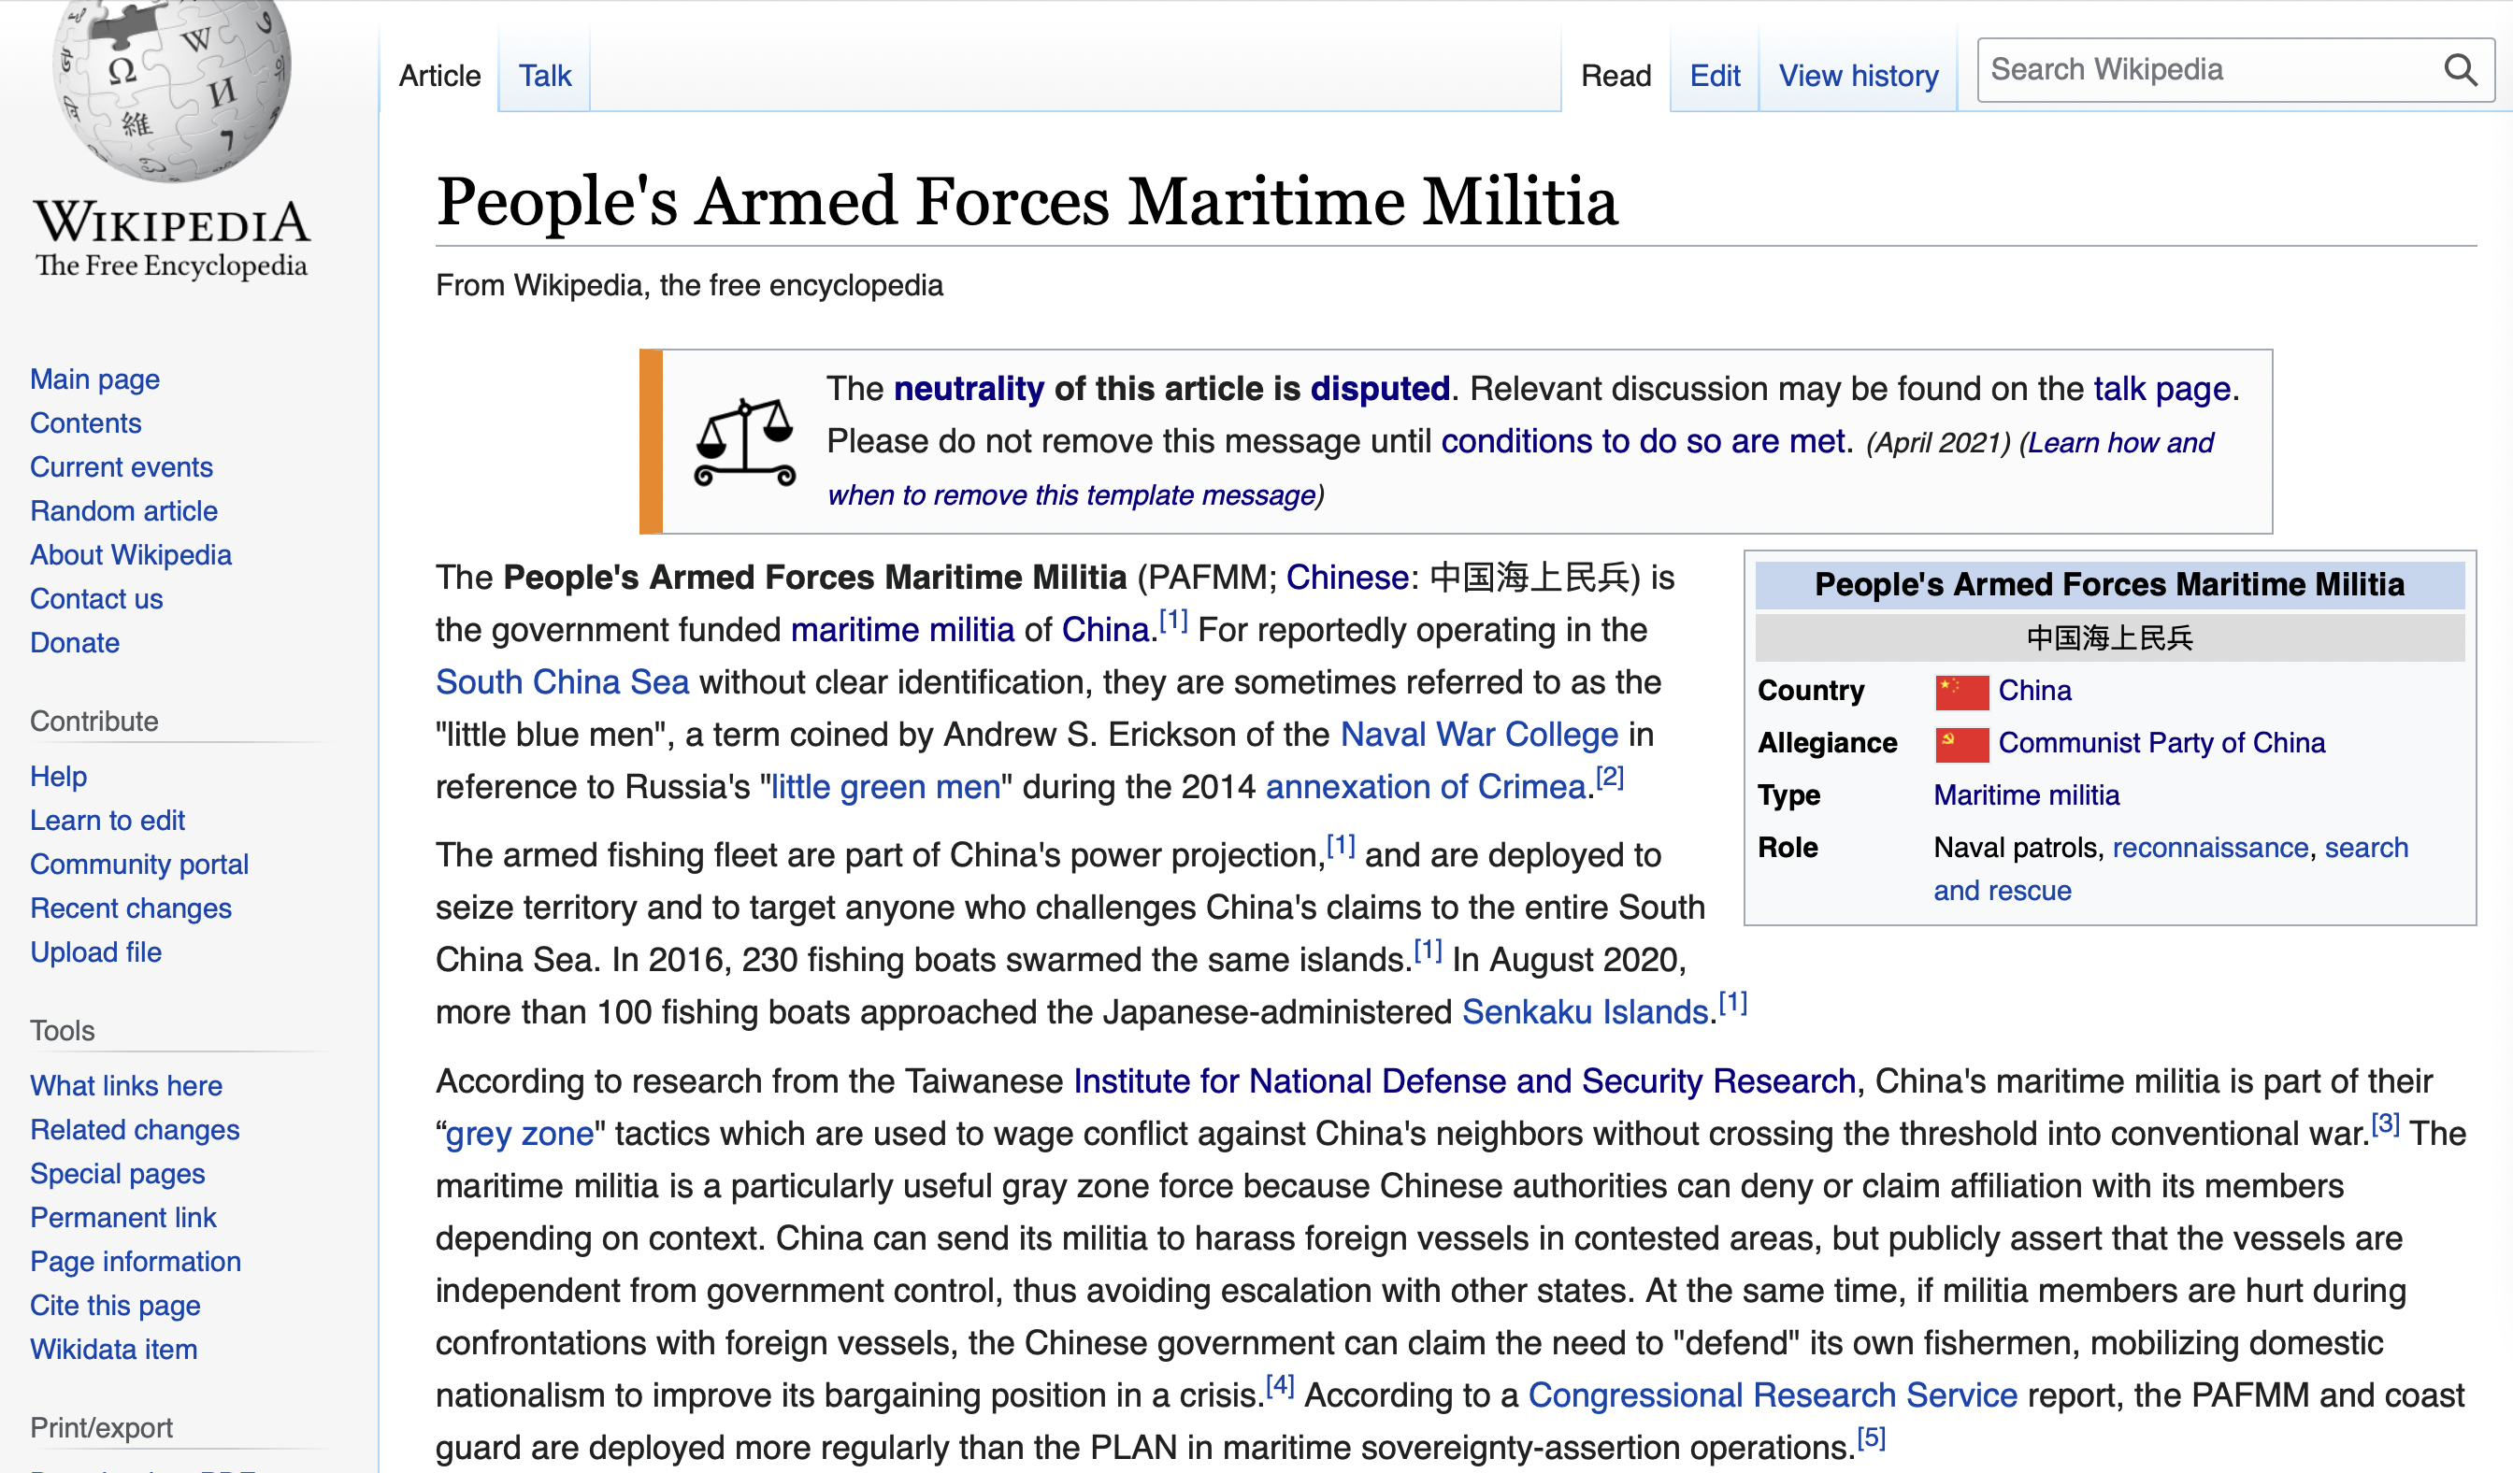Click Cite this page link
Viewport: 2513px width, 1473px height.
pos(116,1305)
